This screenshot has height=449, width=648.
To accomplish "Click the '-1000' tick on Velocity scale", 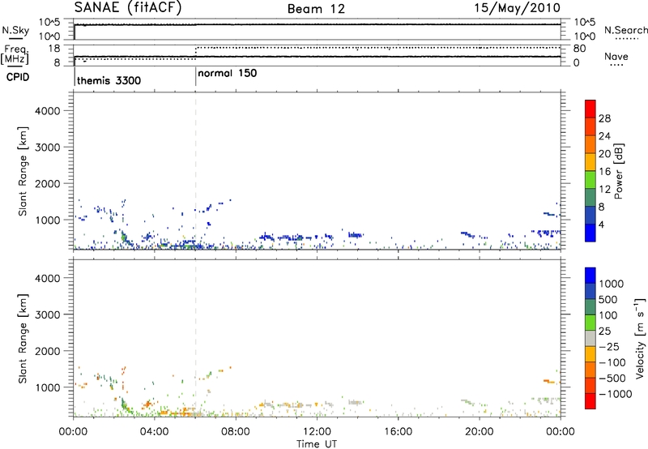I will pos(615,394).
